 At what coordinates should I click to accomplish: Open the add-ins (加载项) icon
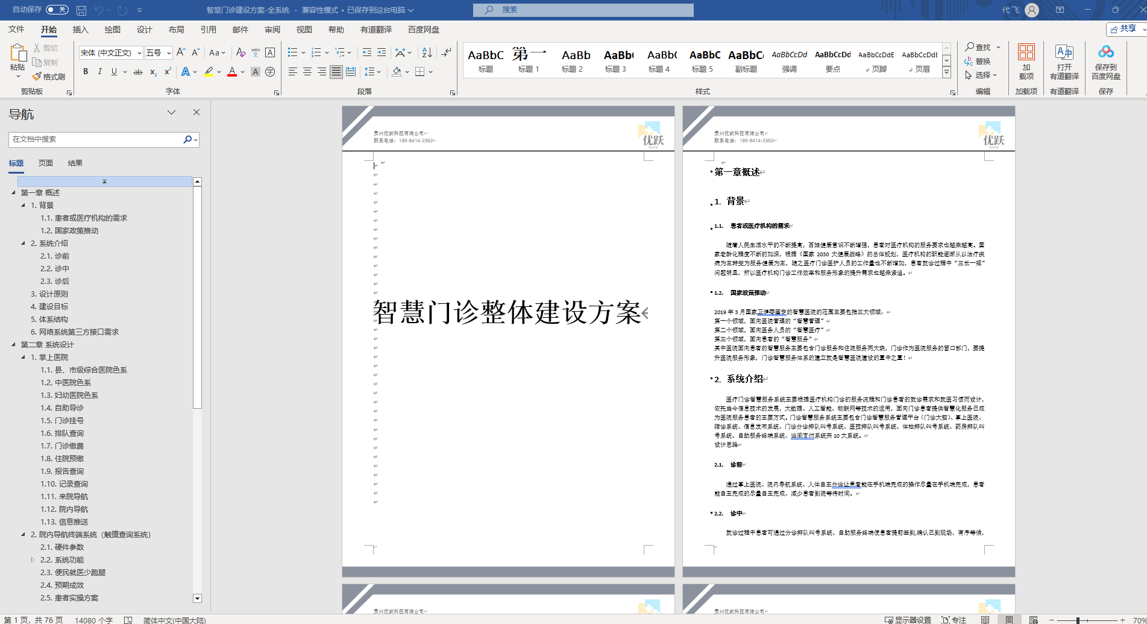[1026, 61]
